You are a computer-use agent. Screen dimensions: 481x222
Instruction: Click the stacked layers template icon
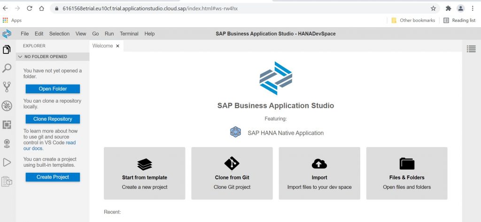pyautogui.click(x=145, y=164)
